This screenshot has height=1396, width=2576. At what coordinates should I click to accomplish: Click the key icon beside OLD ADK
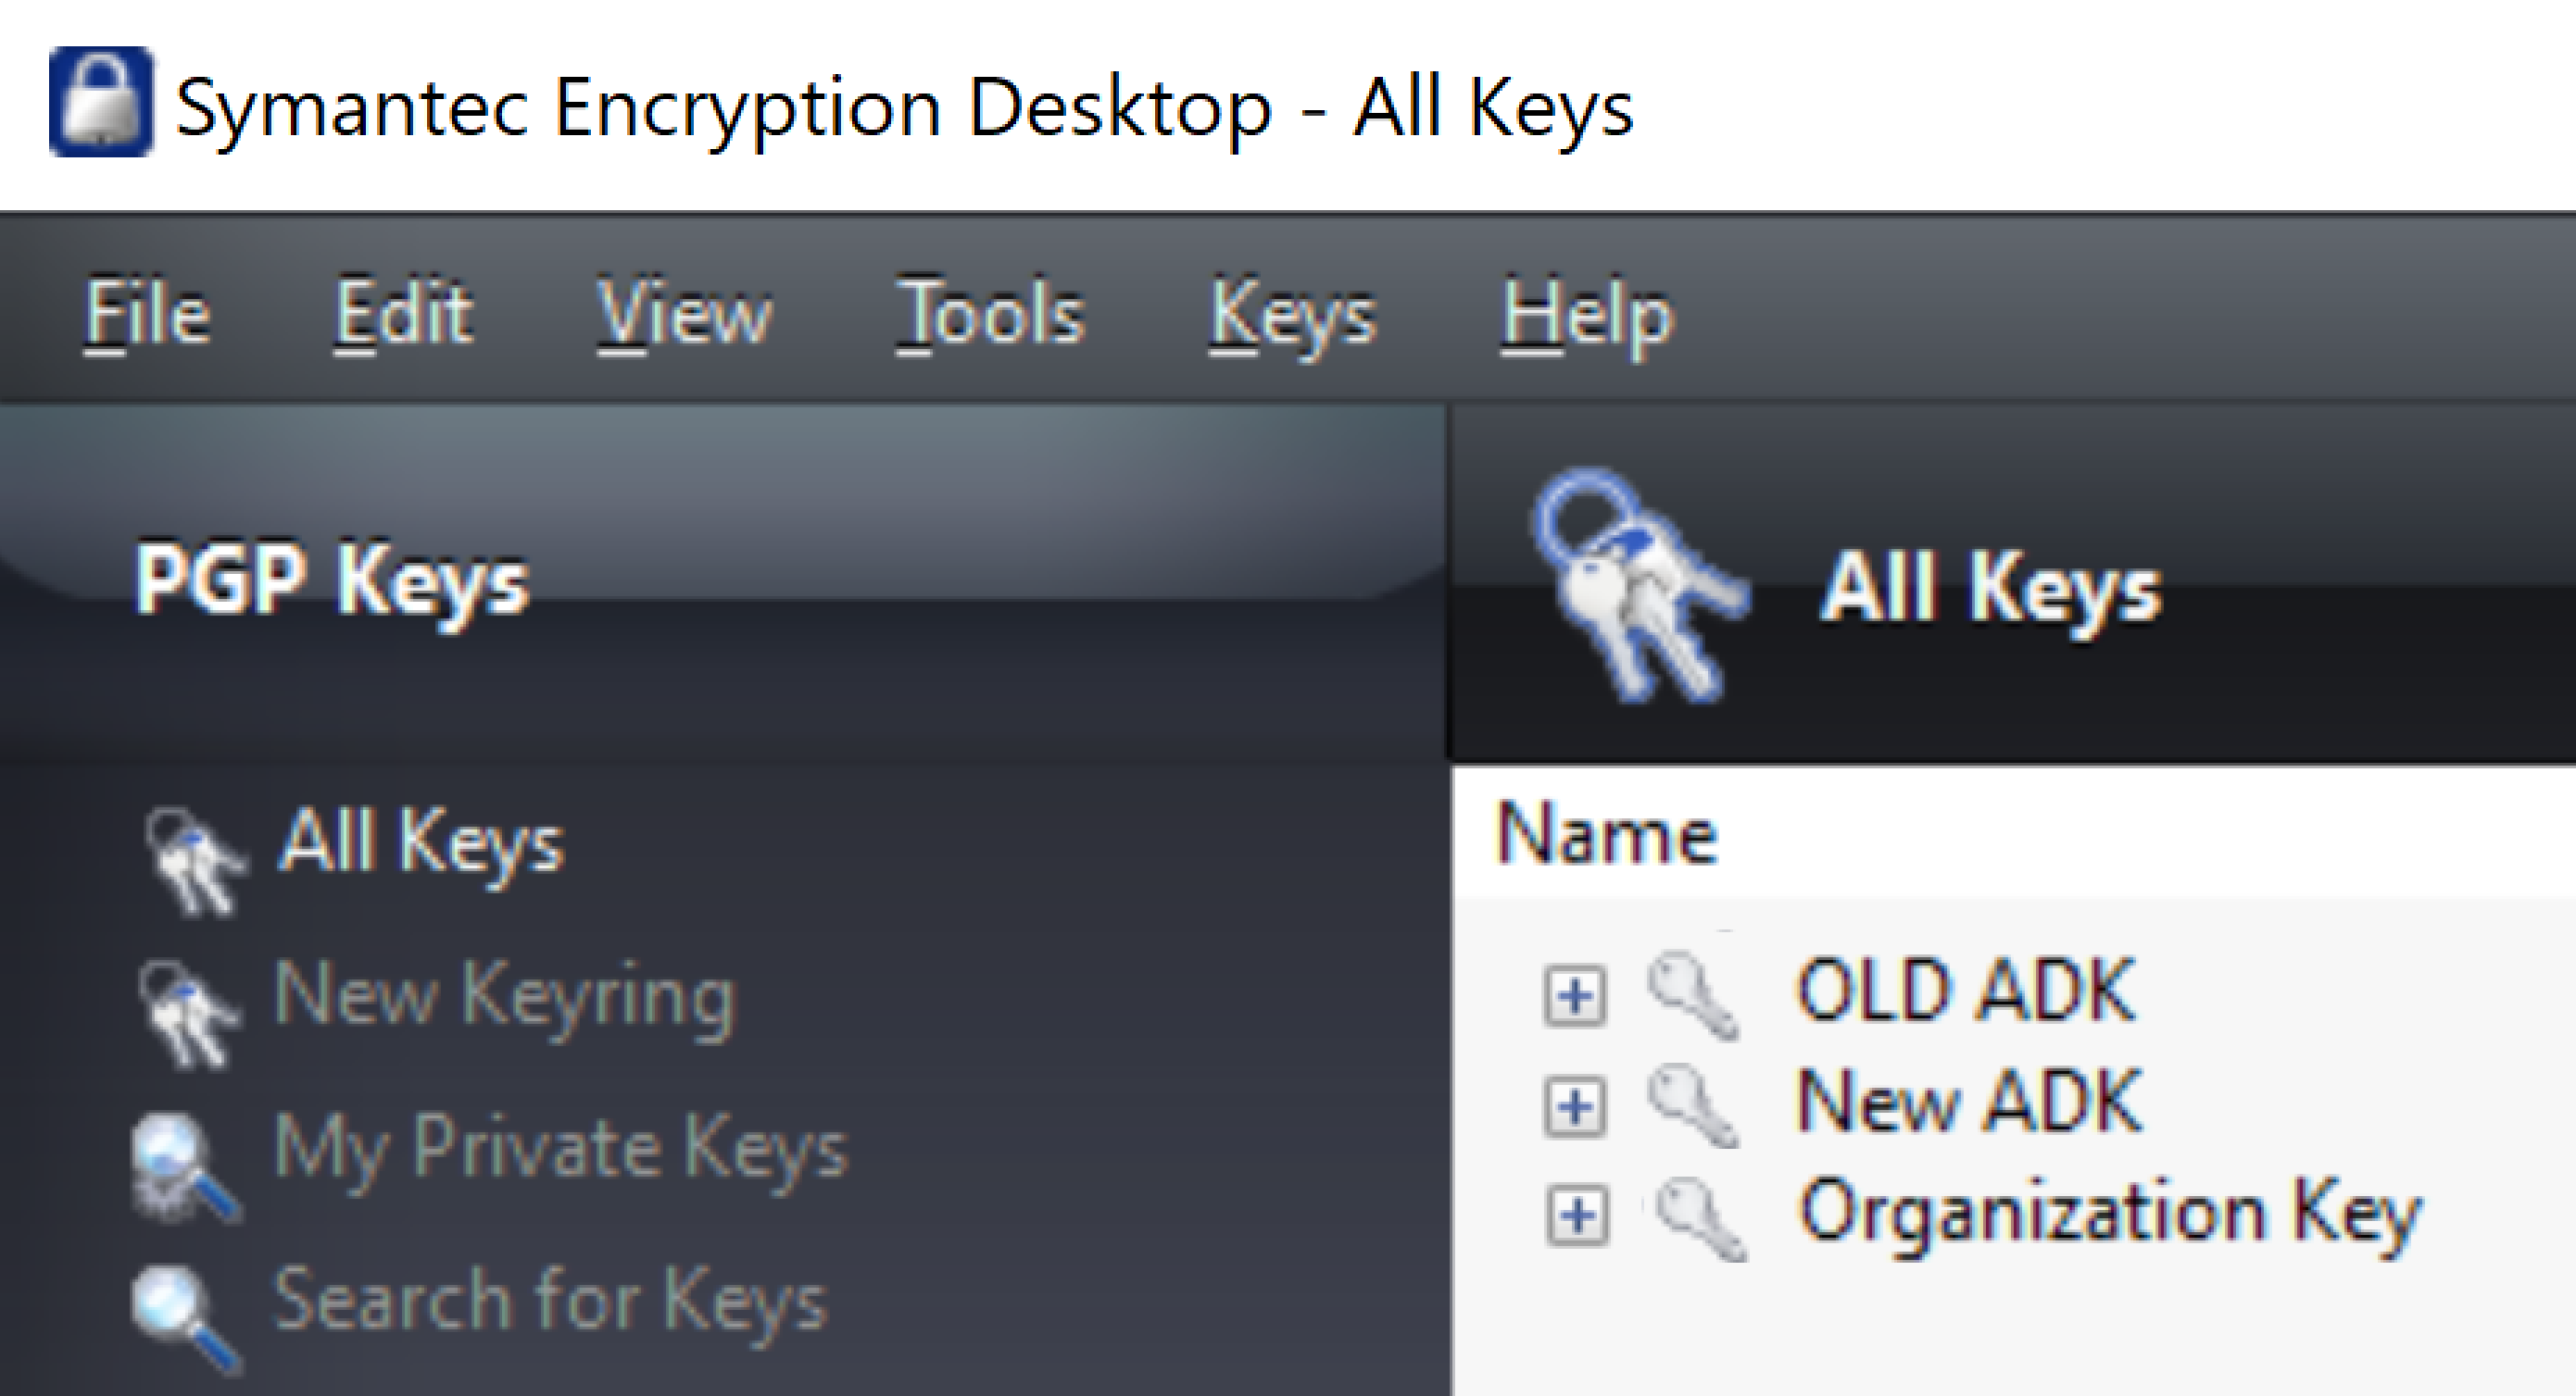pos(1693,995)
